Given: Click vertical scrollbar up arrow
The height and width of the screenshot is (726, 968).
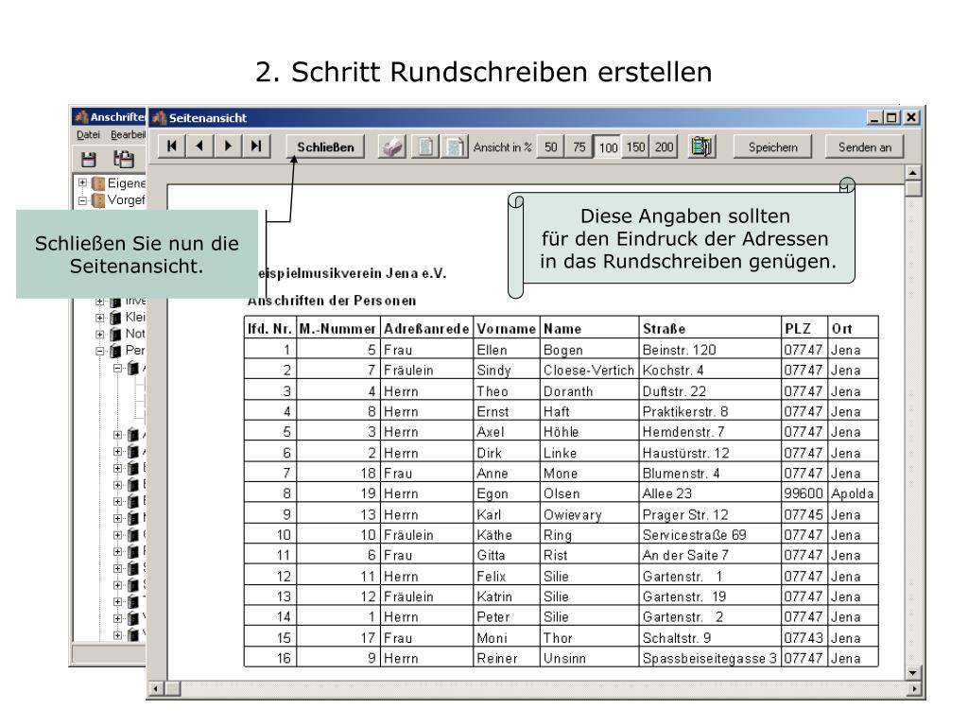Looking at the screenshot, I should click(x=913, y=172).
